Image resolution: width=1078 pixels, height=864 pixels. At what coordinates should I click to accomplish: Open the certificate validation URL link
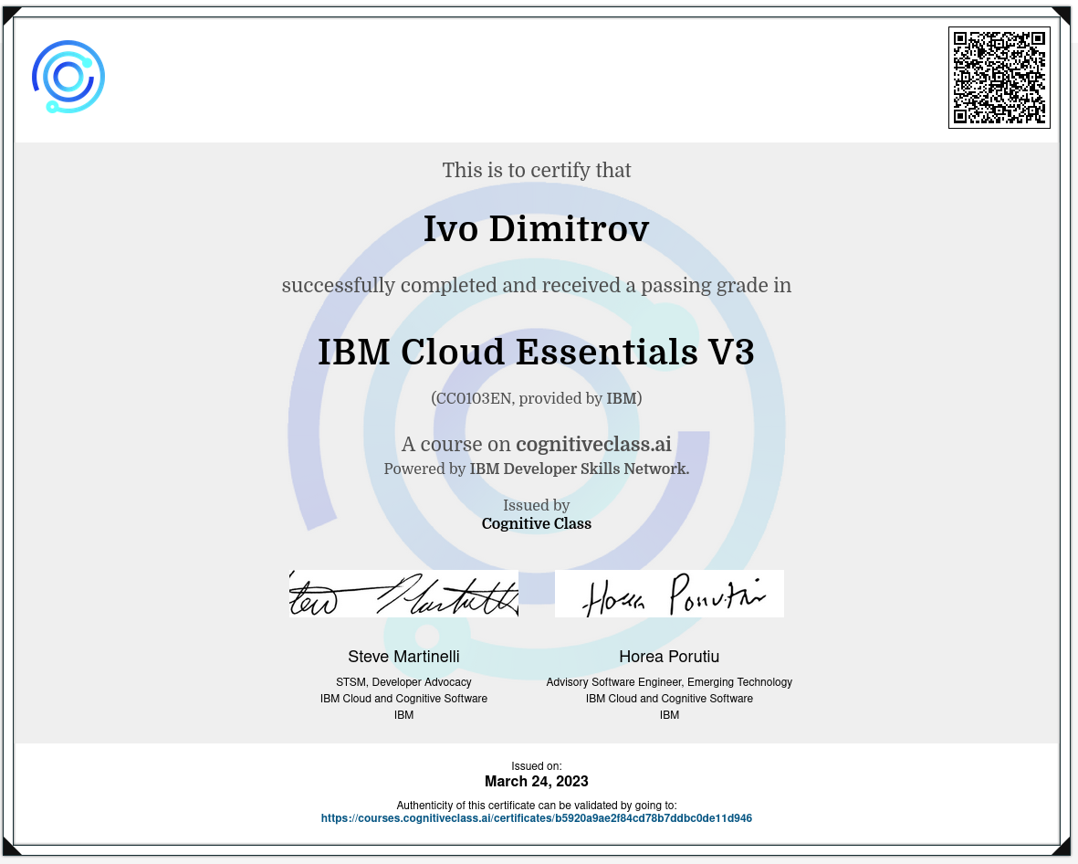click(x=536, y=818)
